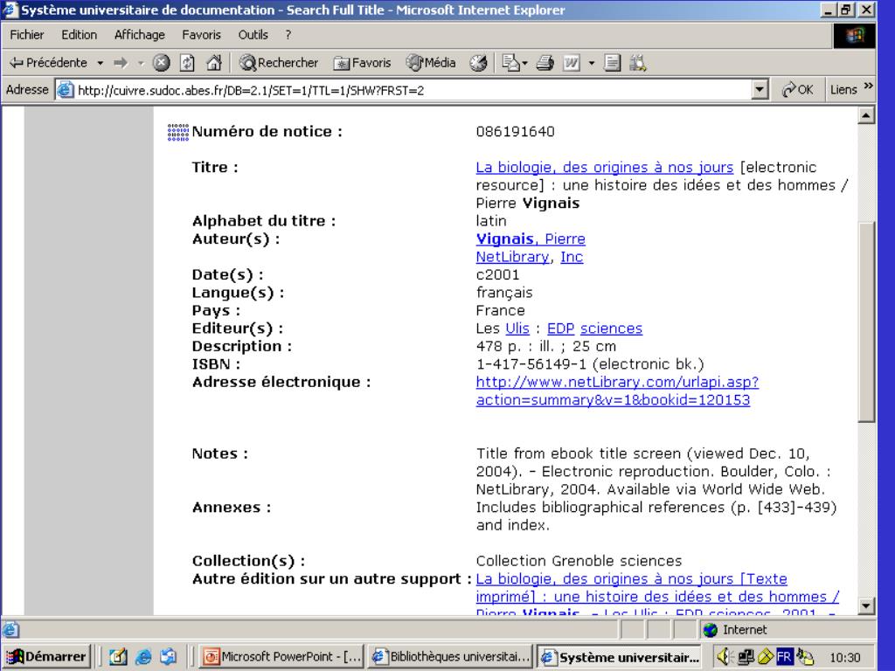This screenshot has height=671, width=895.
Task: Click the FR language indicator
Action: [x=784, y=657]
